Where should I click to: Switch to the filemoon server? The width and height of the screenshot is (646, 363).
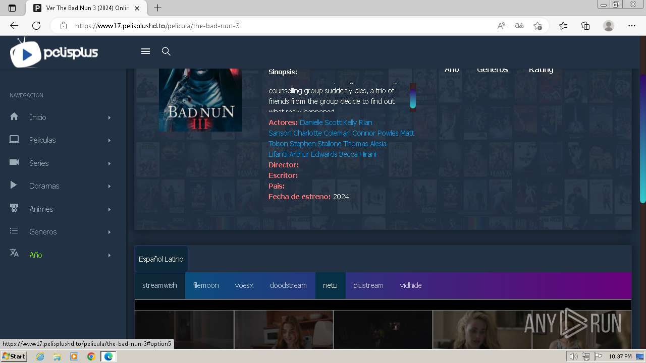pos(206,285)
